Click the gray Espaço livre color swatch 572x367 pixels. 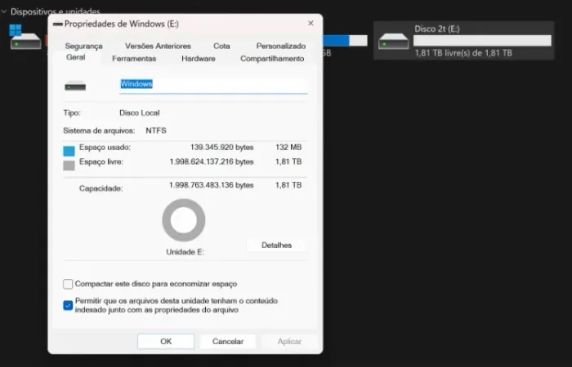[x=69, y=166]
